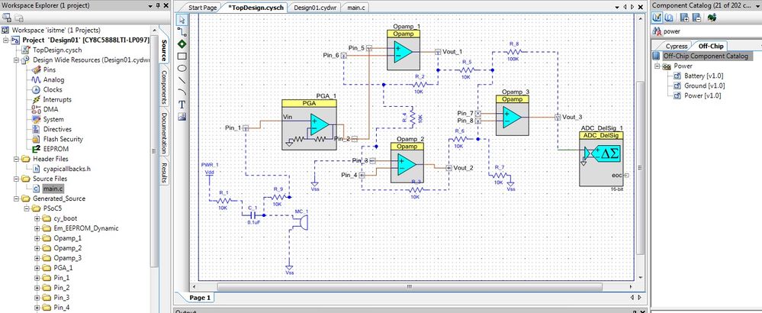Select the ellipse drawing tool
762x313 pixels.
[x=182, y=68]
